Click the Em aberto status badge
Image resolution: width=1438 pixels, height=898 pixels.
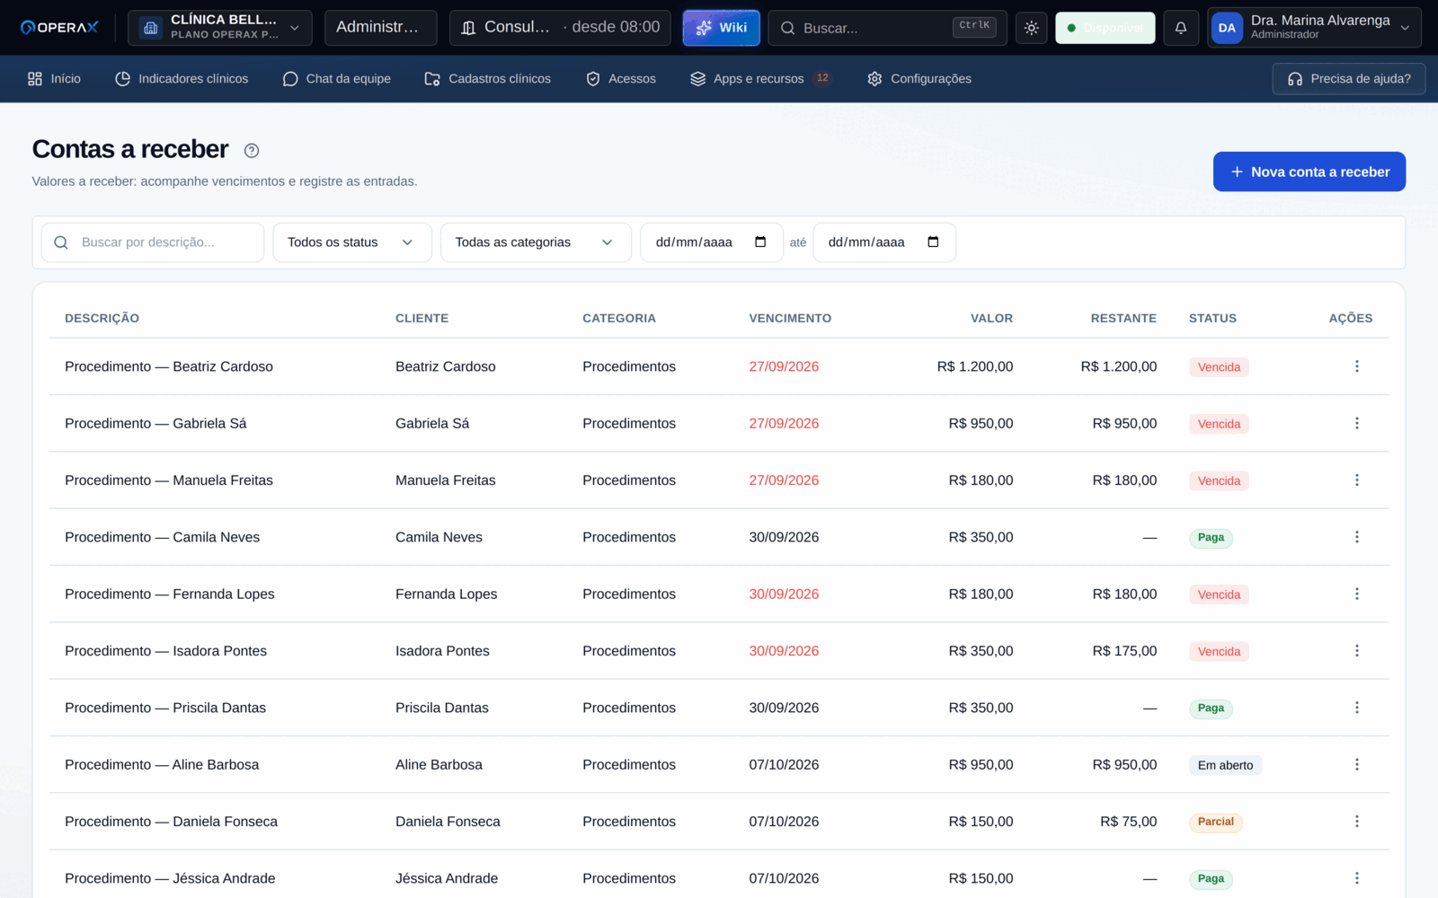[1225, 765]
